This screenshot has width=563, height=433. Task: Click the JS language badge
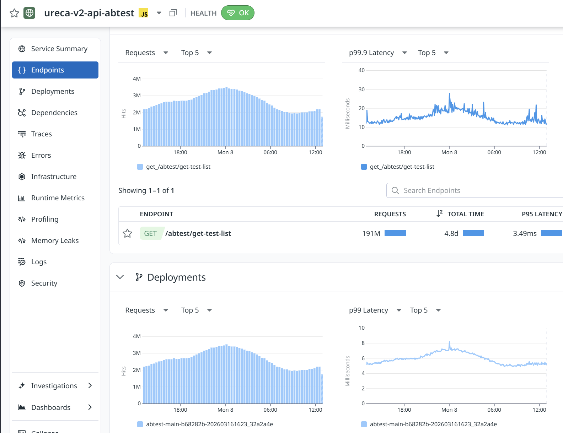coord(144,13)
